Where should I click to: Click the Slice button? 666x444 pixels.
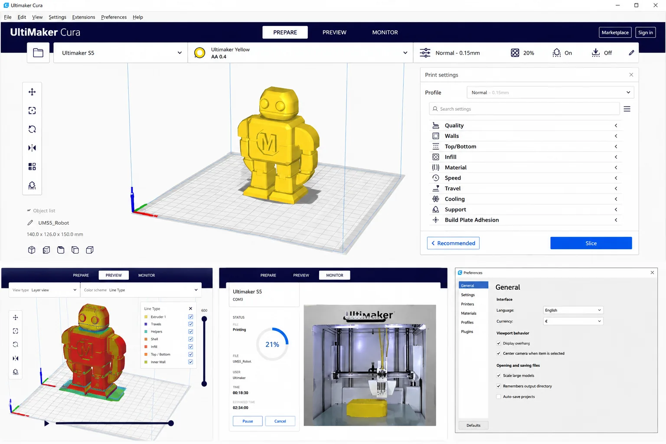point(591,243)
